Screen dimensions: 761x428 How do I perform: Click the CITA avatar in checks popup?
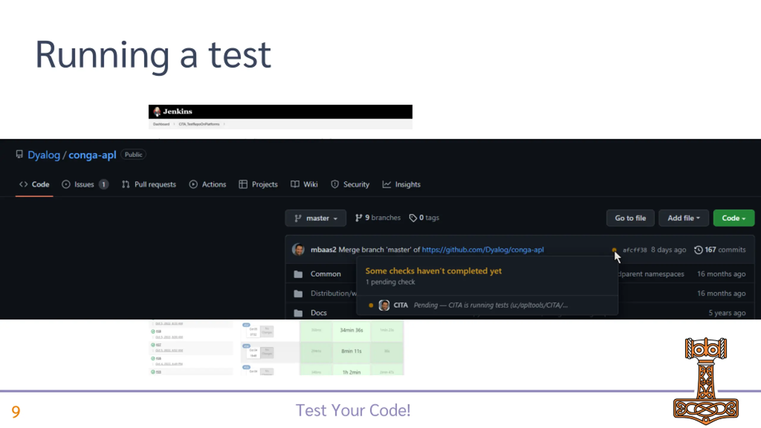(384, 305)
